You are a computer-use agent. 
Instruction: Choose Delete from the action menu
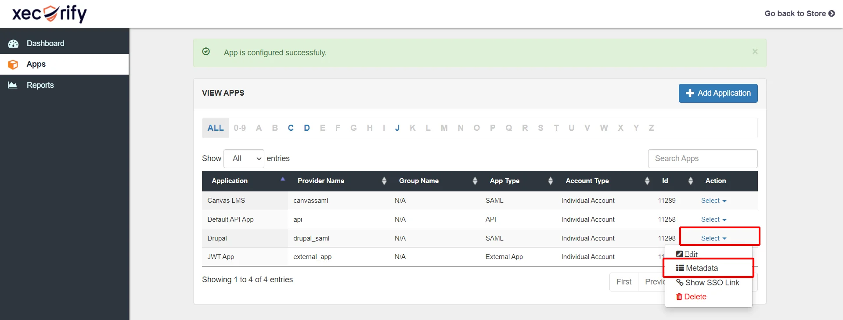(691, 297)
